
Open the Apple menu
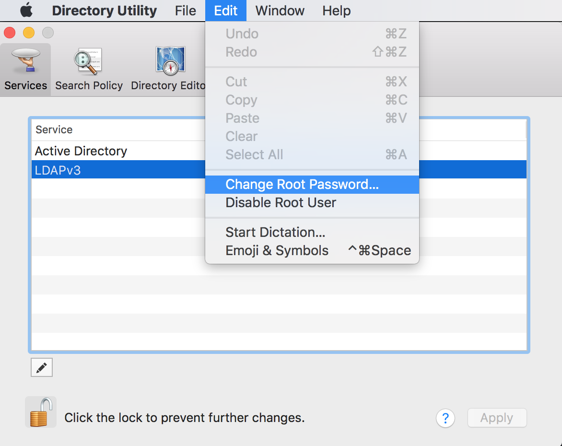pyautogui.click(x=26, y=11)
